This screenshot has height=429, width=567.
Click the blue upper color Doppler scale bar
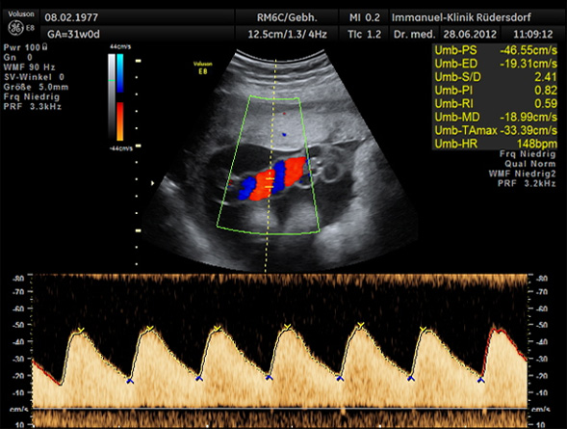pyautogui.click(x=120, y=73)
